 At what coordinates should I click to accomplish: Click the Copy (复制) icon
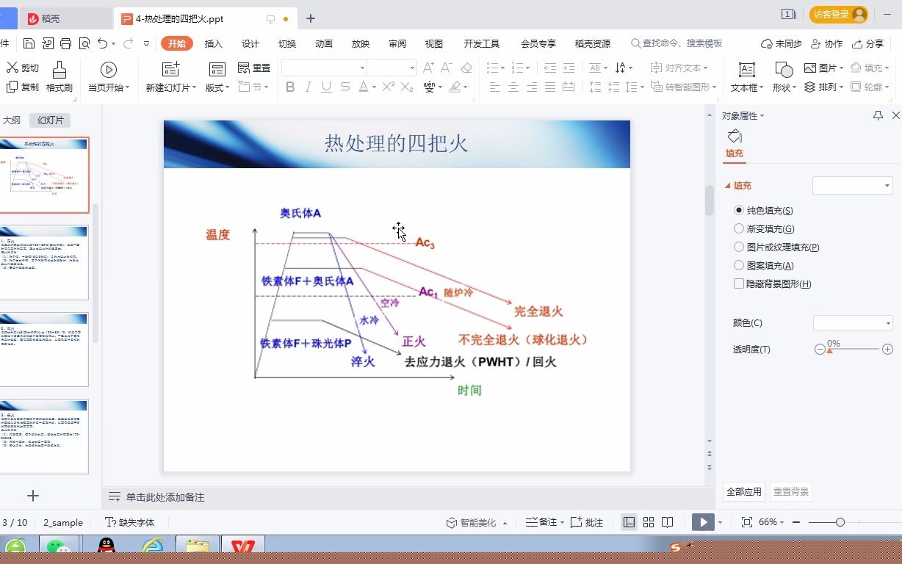click(x=12, y=87)
